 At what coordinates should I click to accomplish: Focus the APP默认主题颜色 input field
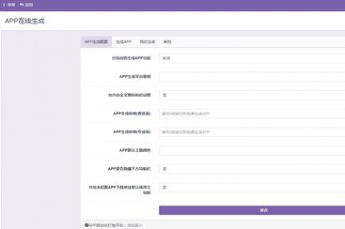click(x=252, y=150)
